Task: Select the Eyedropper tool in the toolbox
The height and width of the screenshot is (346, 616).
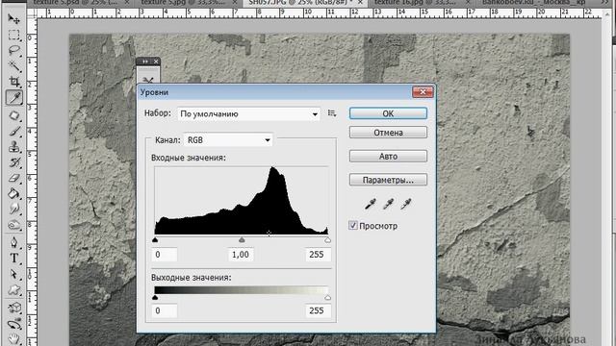Action: (14, 98)
